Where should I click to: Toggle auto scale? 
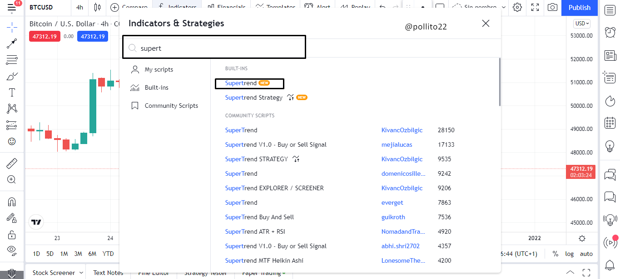pos(586,254)
